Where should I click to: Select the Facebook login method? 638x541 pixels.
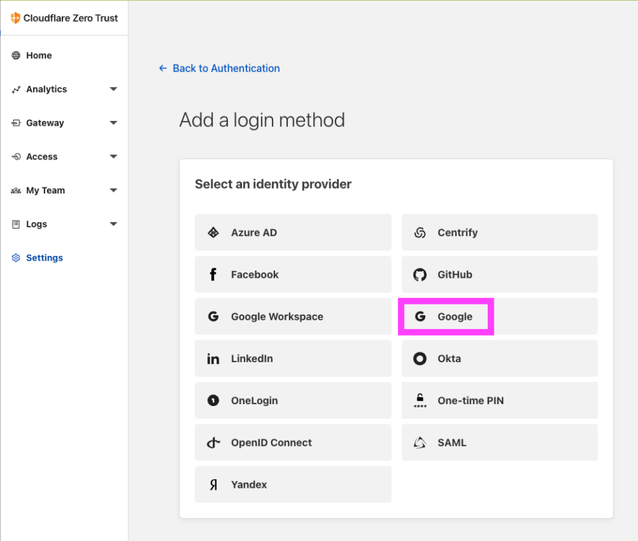293,274
